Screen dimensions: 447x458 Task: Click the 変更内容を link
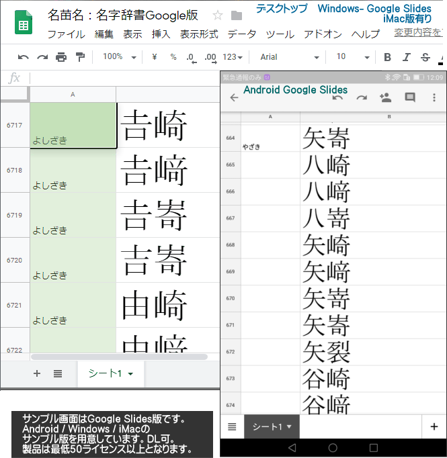[418, 32]
